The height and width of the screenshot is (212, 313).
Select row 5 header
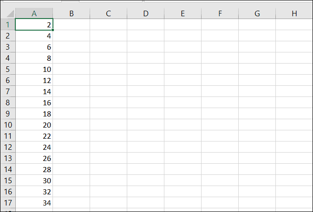click(x=8, y=69)
